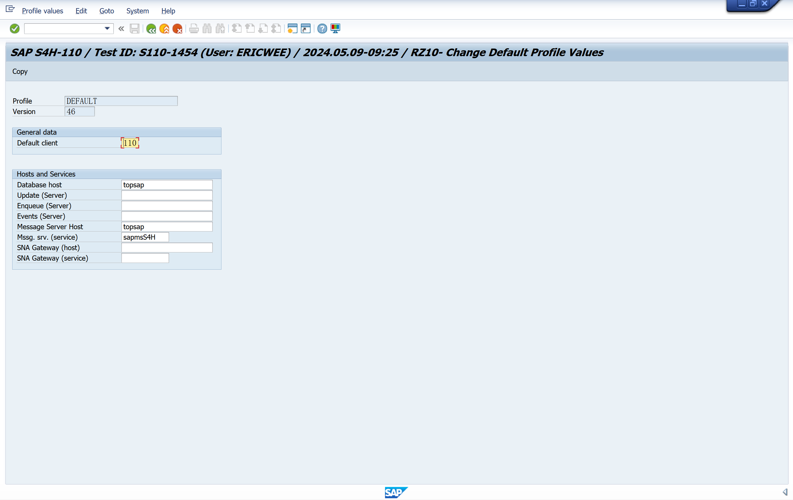Expand status bar triangle at bottom right

[785, 492]
